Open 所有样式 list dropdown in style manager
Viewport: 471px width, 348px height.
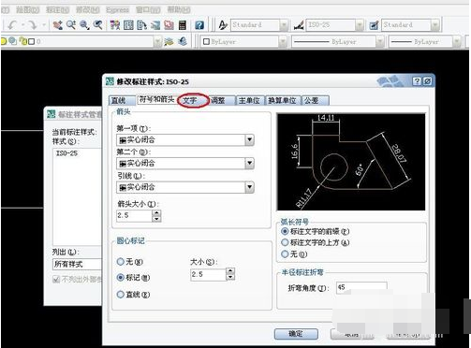pyautogui.click(x=78, y=264)
